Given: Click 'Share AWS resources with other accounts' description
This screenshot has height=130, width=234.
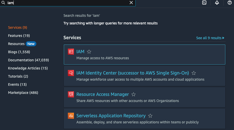Looking at the screenshot, I should click(128, 101).
